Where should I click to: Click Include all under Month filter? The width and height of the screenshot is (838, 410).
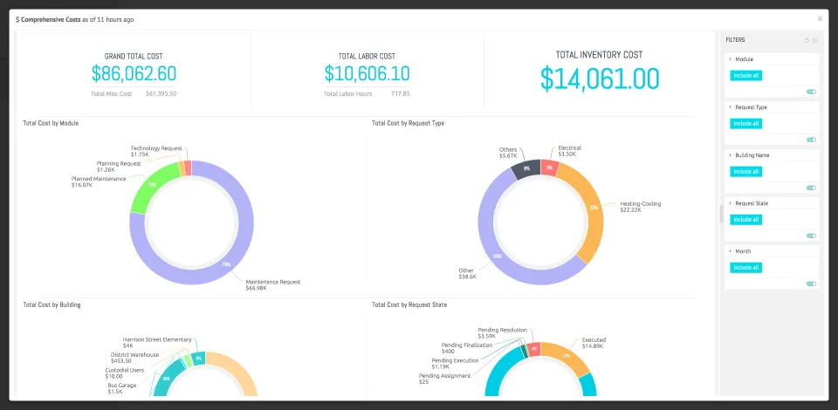pos(746,268)
